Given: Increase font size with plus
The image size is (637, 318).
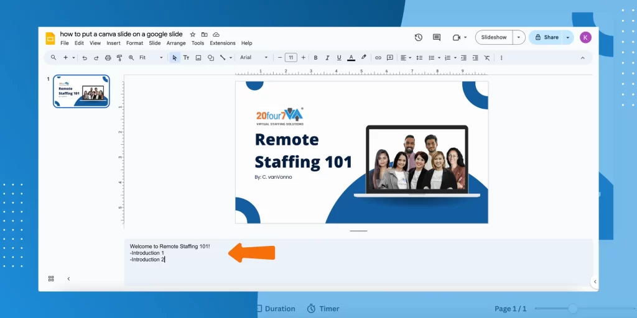Looking at the screenshot, I should click(x=303, y=58).
